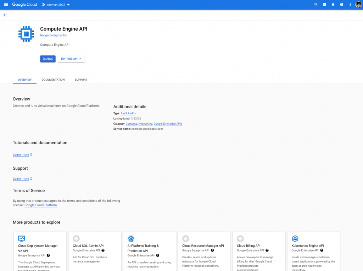Enable the Compute Engine API
This screenshot has width=363, height=271.
pyautogui.click(x=48, y=59)
